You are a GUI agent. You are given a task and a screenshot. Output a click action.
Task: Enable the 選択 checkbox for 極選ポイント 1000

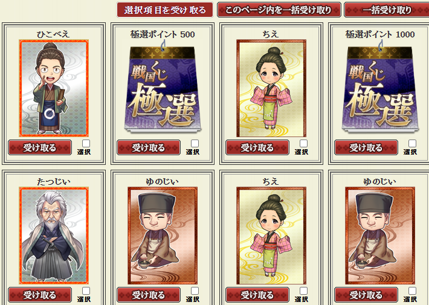click(x=412, y=143)
